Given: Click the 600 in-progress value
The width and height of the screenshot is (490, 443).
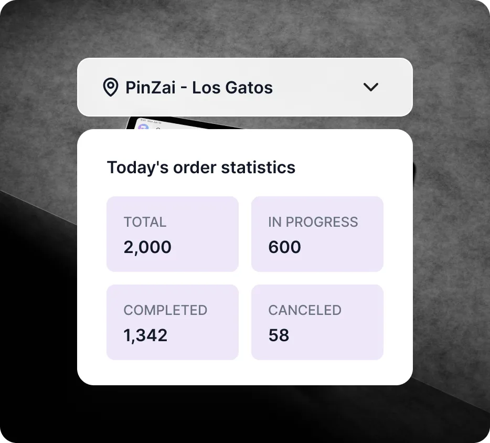Looking at the screenshot, I should 284,247.
